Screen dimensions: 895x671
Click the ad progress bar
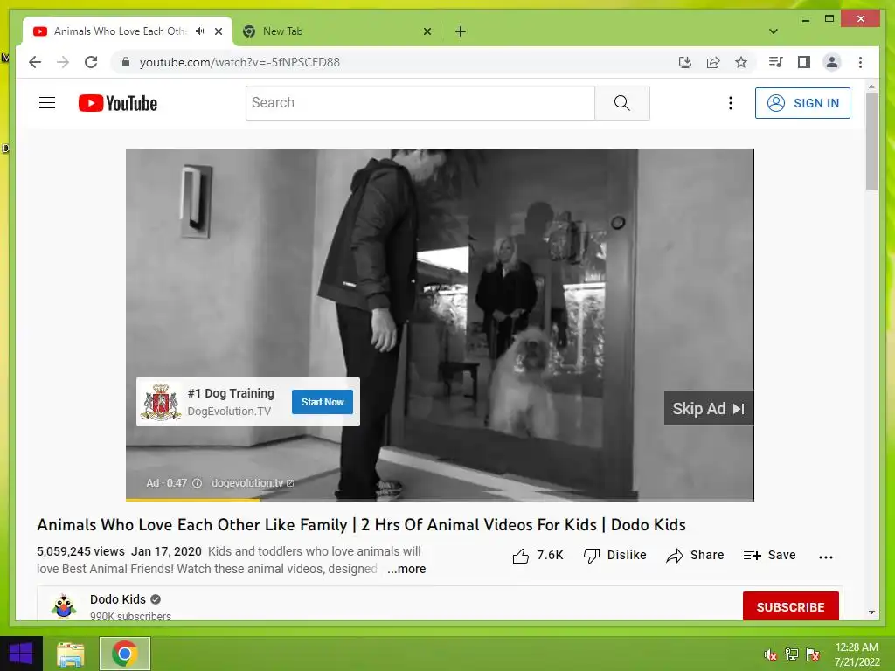click(440, 499)
